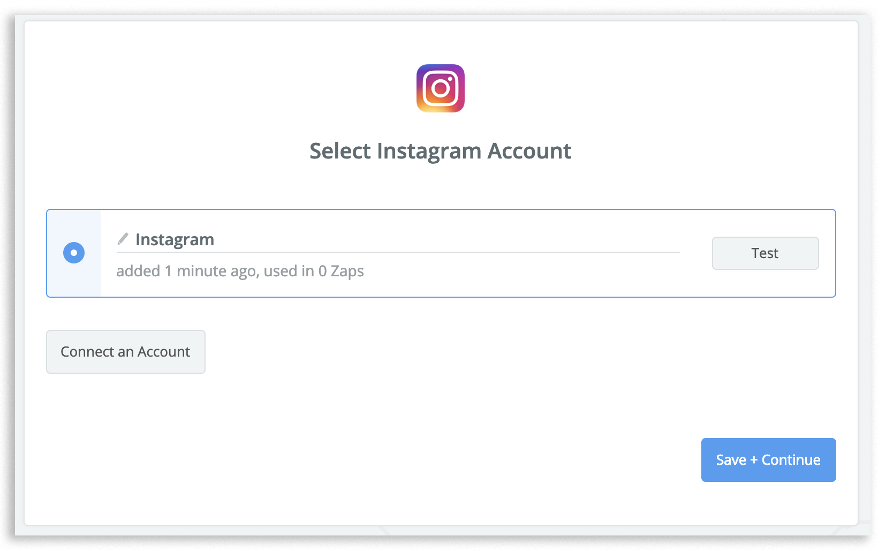
Task: Select the Instagram account radio button
Action: coord(74,253)
